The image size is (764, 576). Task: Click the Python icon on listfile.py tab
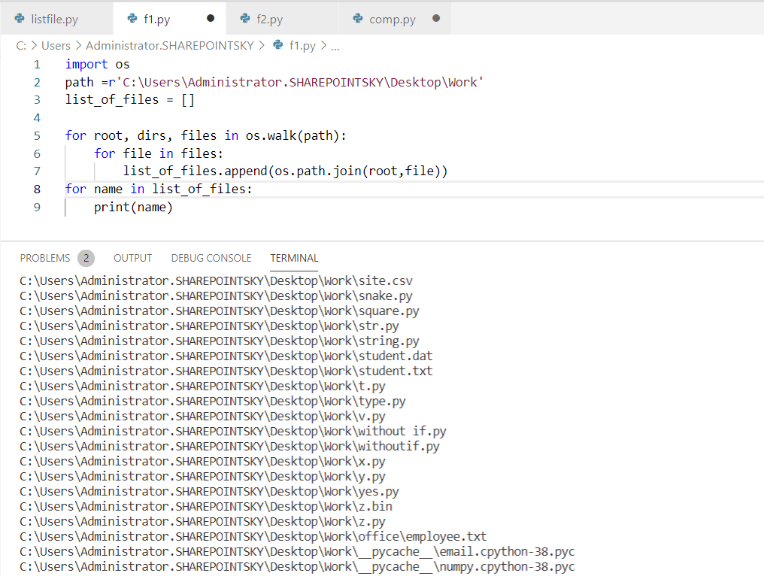click(x=20, y=19)
